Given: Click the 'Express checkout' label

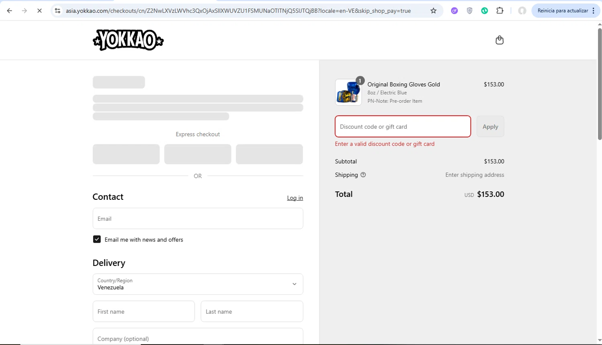Looking at the screenshot, I should tap(198, 134).
